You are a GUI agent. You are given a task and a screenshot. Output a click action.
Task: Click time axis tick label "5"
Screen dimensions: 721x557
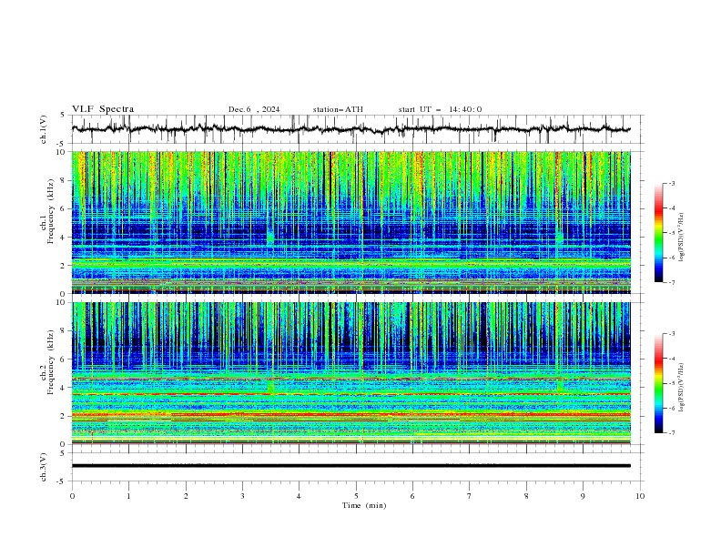pos(356,496)
